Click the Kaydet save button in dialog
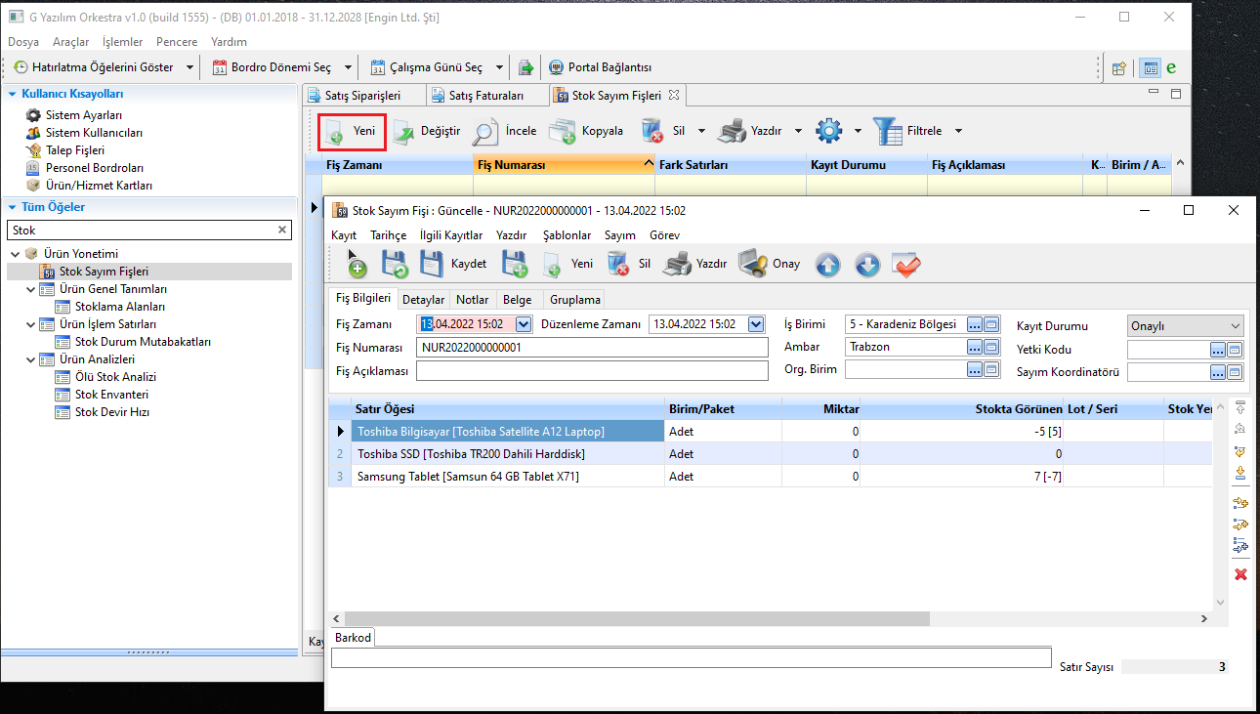This screenshot has width=1260, height=714. [x=453, y=264]
